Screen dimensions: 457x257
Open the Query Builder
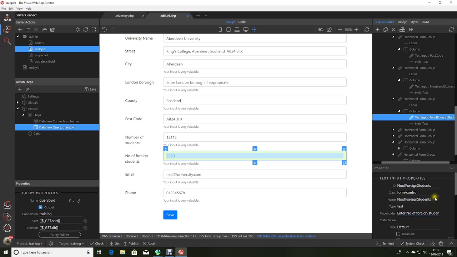coord(60,235)
